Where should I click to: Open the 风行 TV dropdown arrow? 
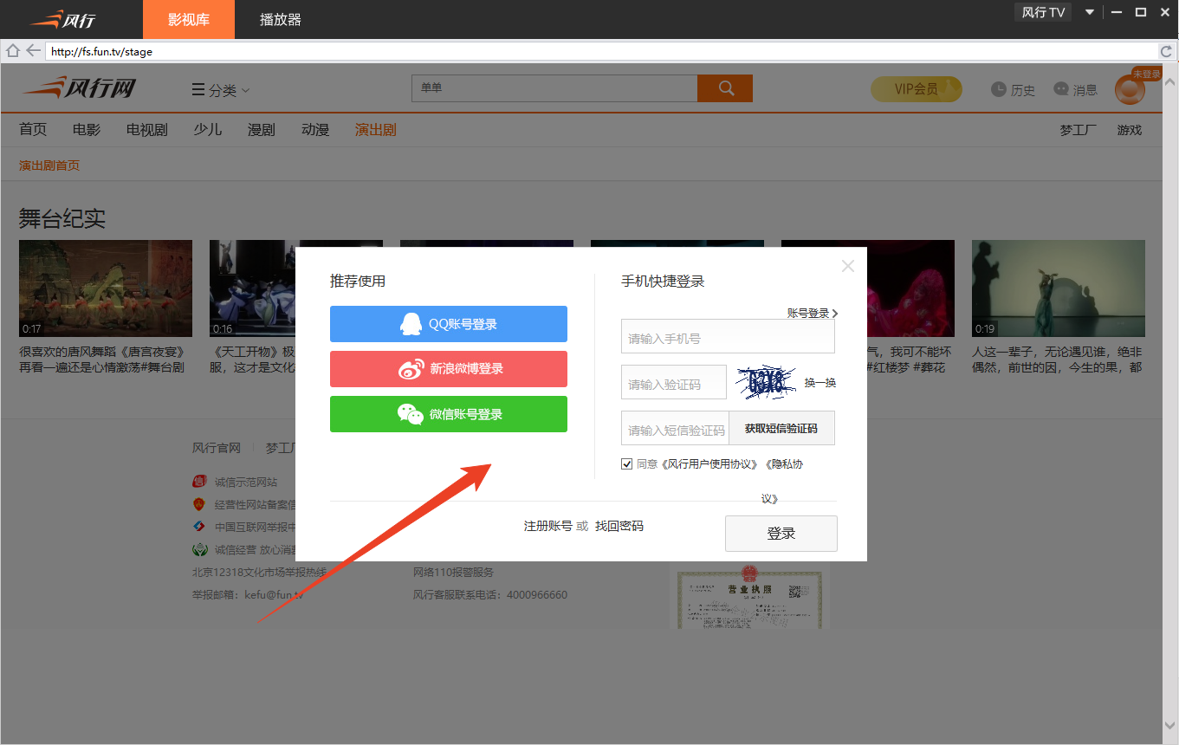click(x=1090, y=12)
